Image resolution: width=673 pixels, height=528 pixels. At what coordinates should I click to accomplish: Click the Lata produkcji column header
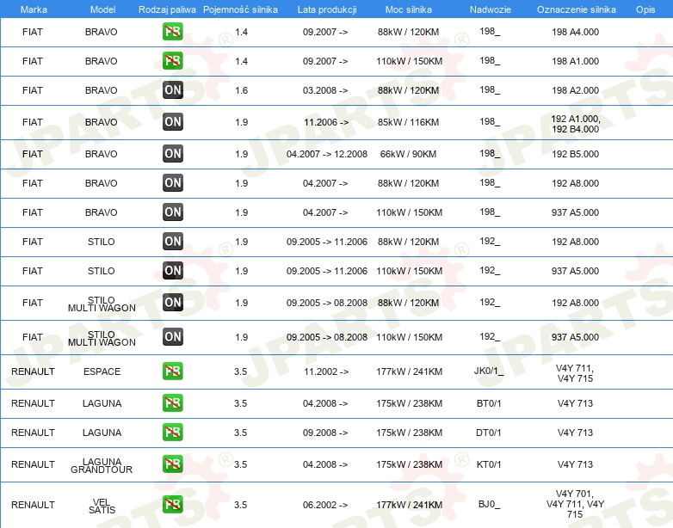pyautogui.click(x=327, y=9)
